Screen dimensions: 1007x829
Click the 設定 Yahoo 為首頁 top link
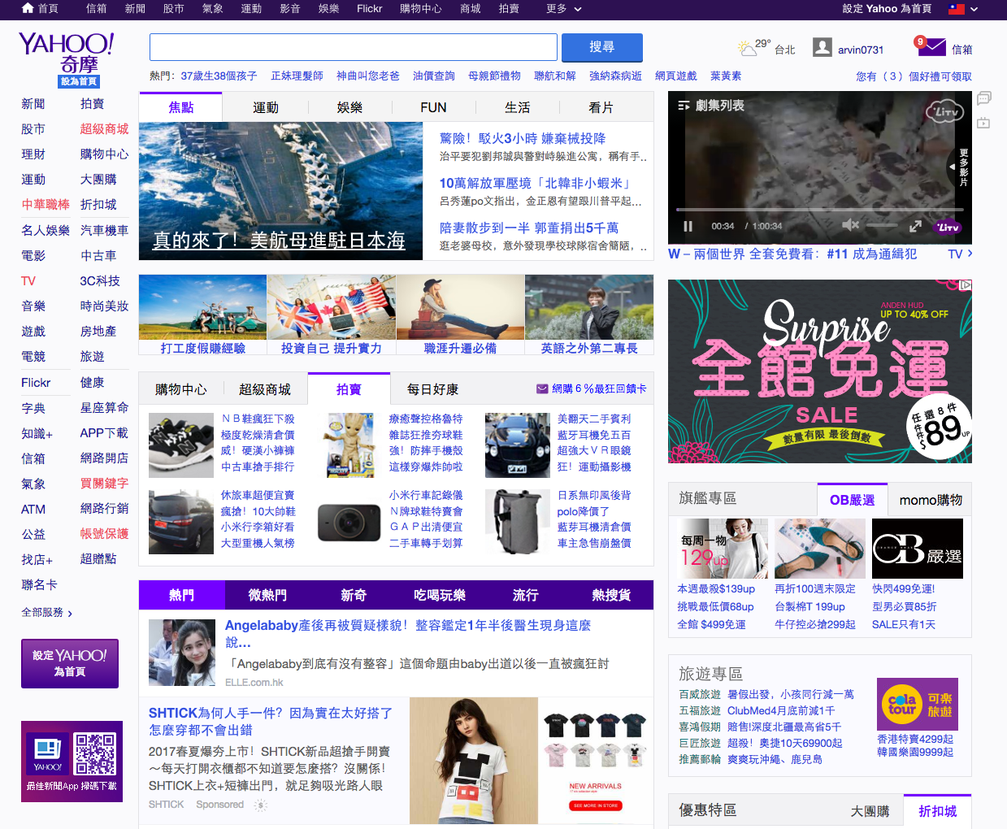point(887,8)
